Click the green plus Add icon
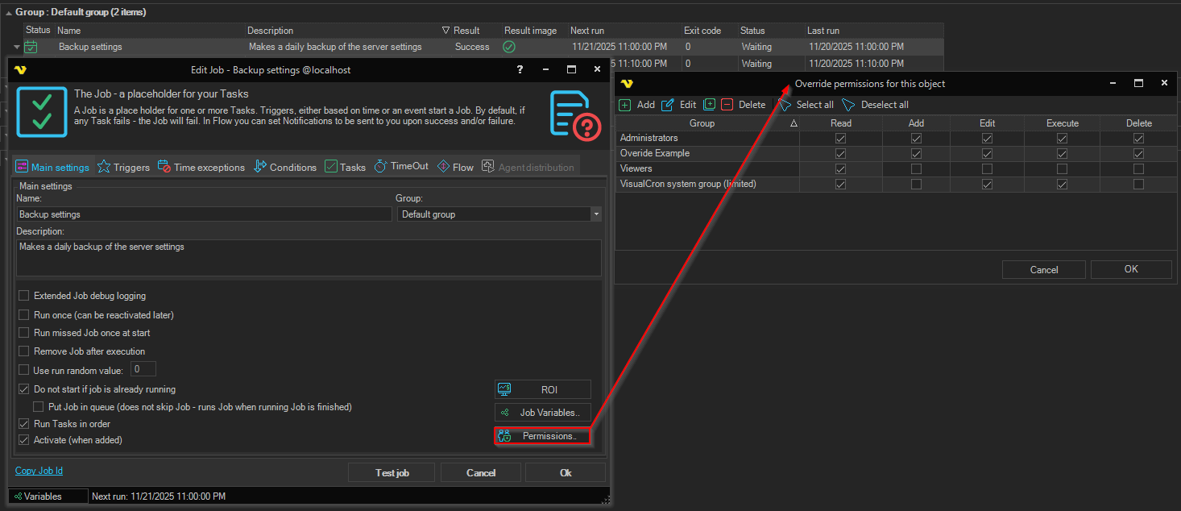Image resolution: width=1181 pixels, height=511 pixels. [x=625, y=105]
